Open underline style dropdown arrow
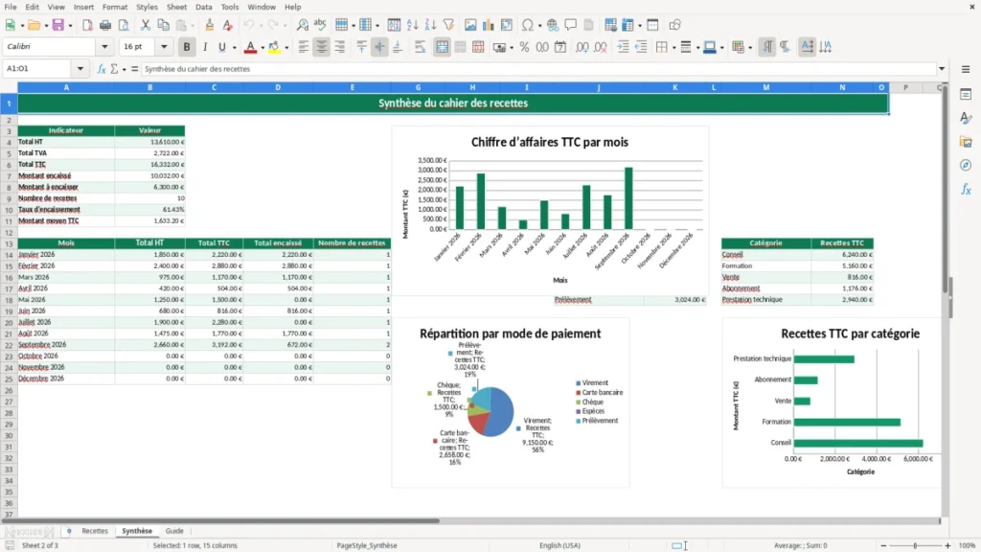The height and width of the screenshot is (552, 981). (x=234, y=48)
